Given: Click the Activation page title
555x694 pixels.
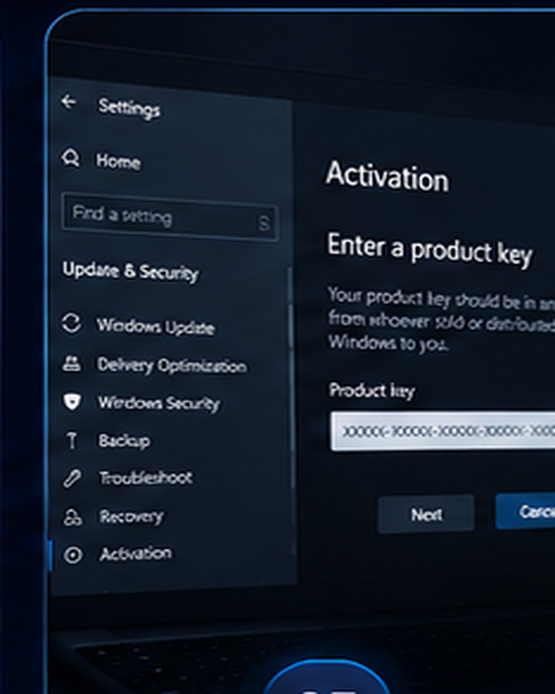Looking at the screenshot, I should point(387,177).
